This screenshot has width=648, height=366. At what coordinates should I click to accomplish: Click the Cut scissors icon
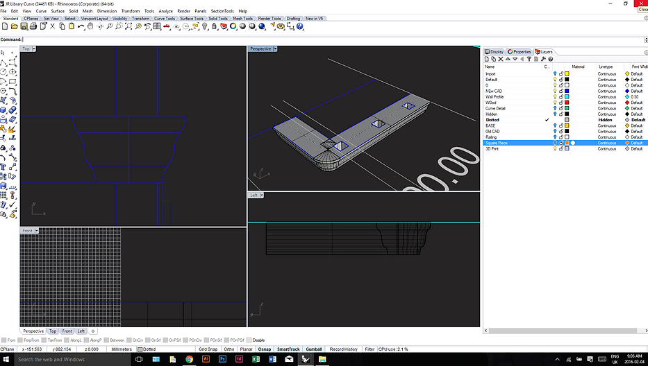pyautogui.click(x=53, y=26)
